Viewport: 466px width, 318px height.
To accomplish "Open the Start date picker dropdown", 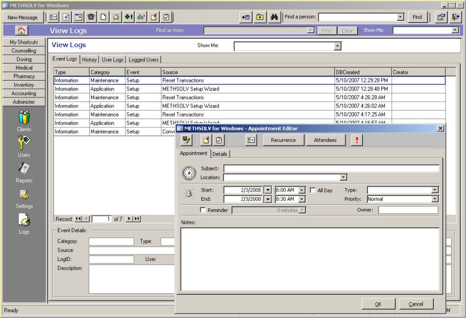I will click(268, 190).
